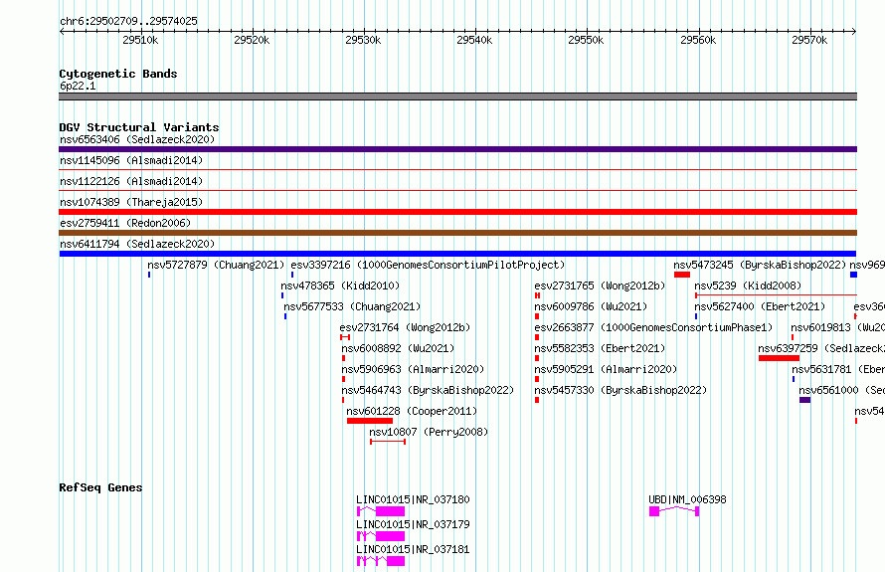Click the magenta UBD gene model glyph

(x=674, y=511)
